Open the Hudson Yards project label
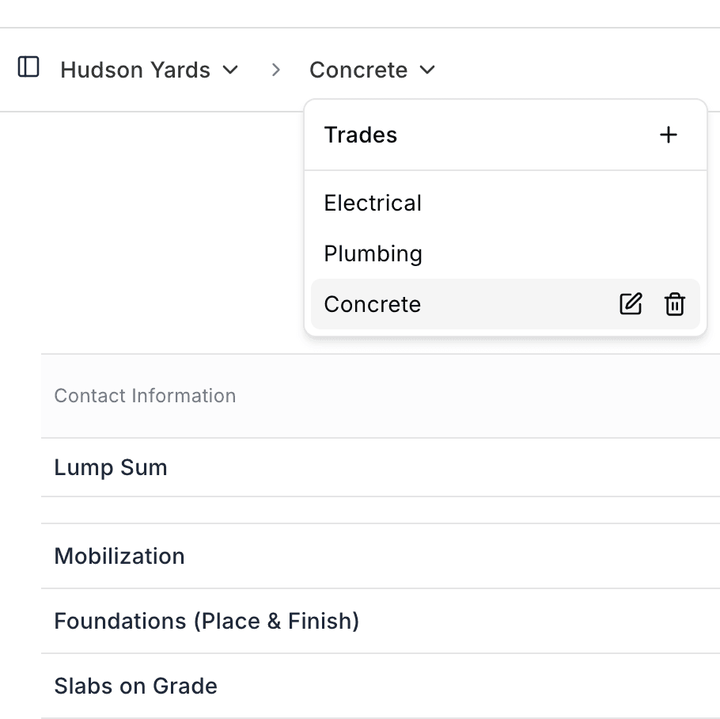 tap(135, 70)
